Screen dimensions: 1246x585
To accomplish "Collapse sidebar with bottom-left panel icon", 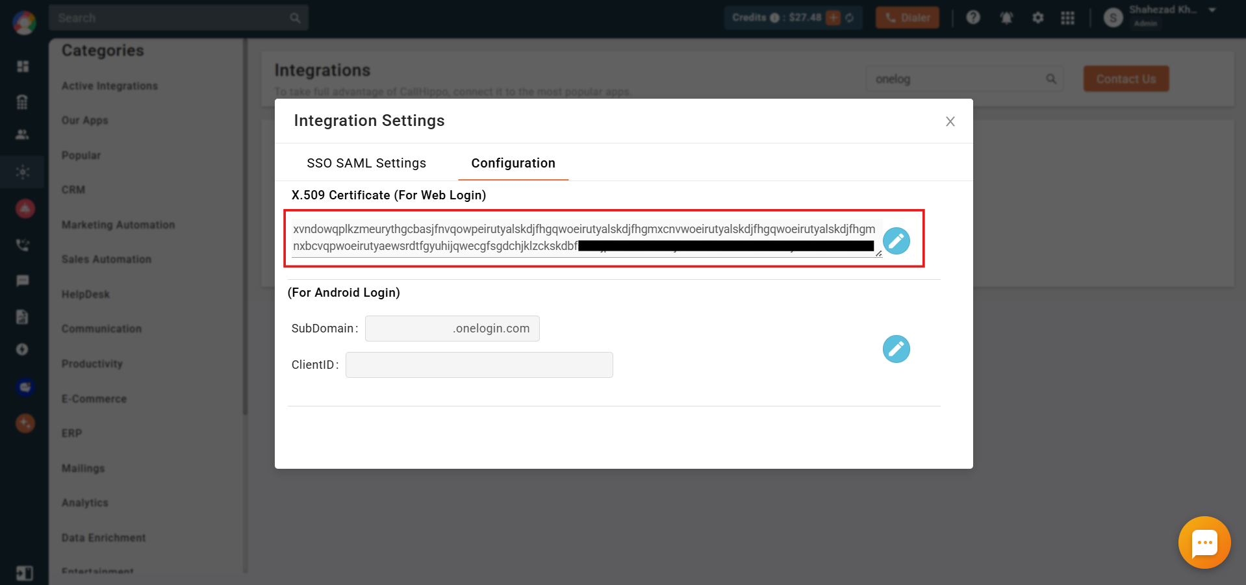I will [24, 573].
